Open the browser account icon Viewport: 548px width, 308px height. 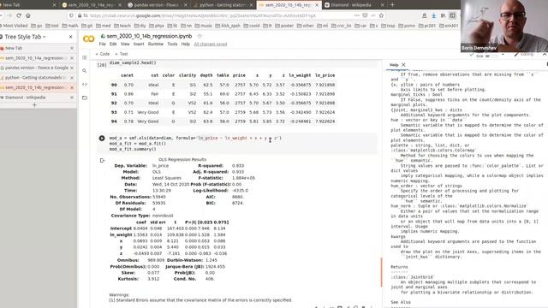click(425, 15)
